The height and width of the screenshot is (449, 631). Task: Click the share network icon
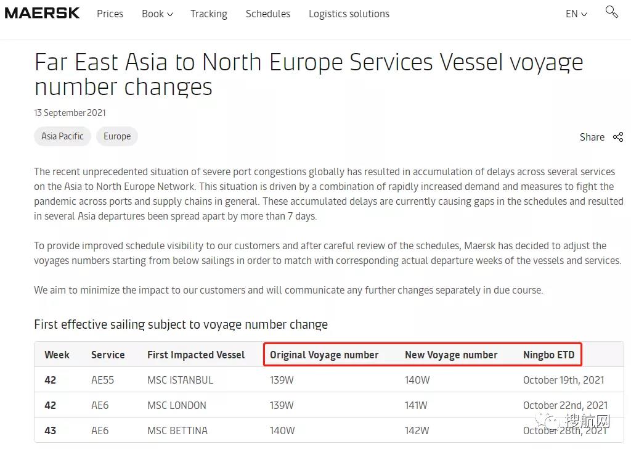click(x=618, y=137)
